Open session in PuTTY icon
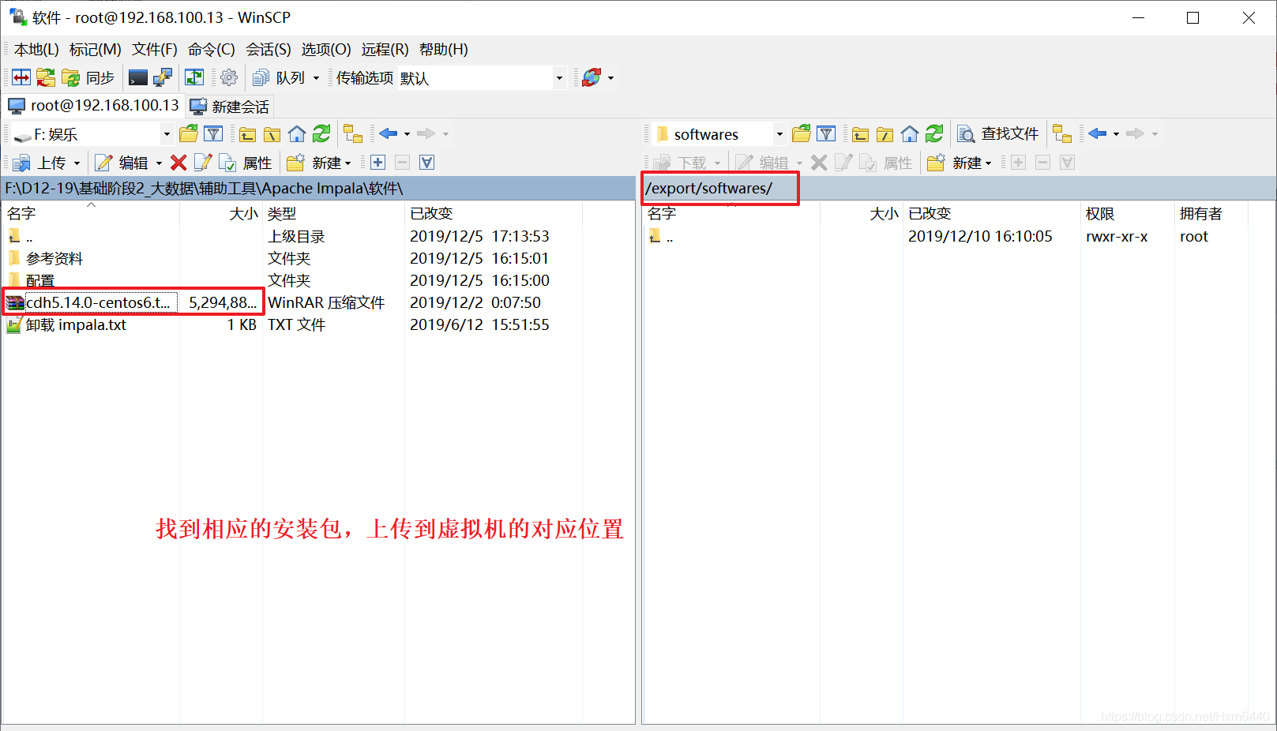The height and width of the screenshot is (731, 1277). tap(163, 77)
